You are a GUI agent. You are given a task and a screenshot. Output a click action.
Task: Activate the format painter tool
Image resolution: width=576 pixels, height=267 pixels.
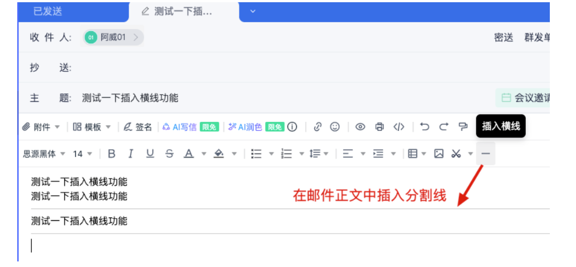point(463,127)
